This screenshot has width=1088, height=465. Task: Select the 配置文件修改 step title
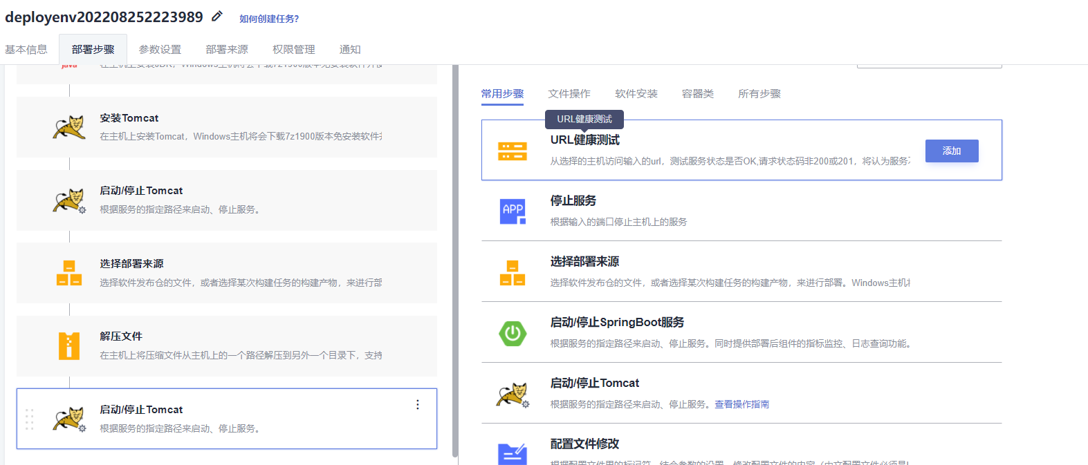coord(585,444)
